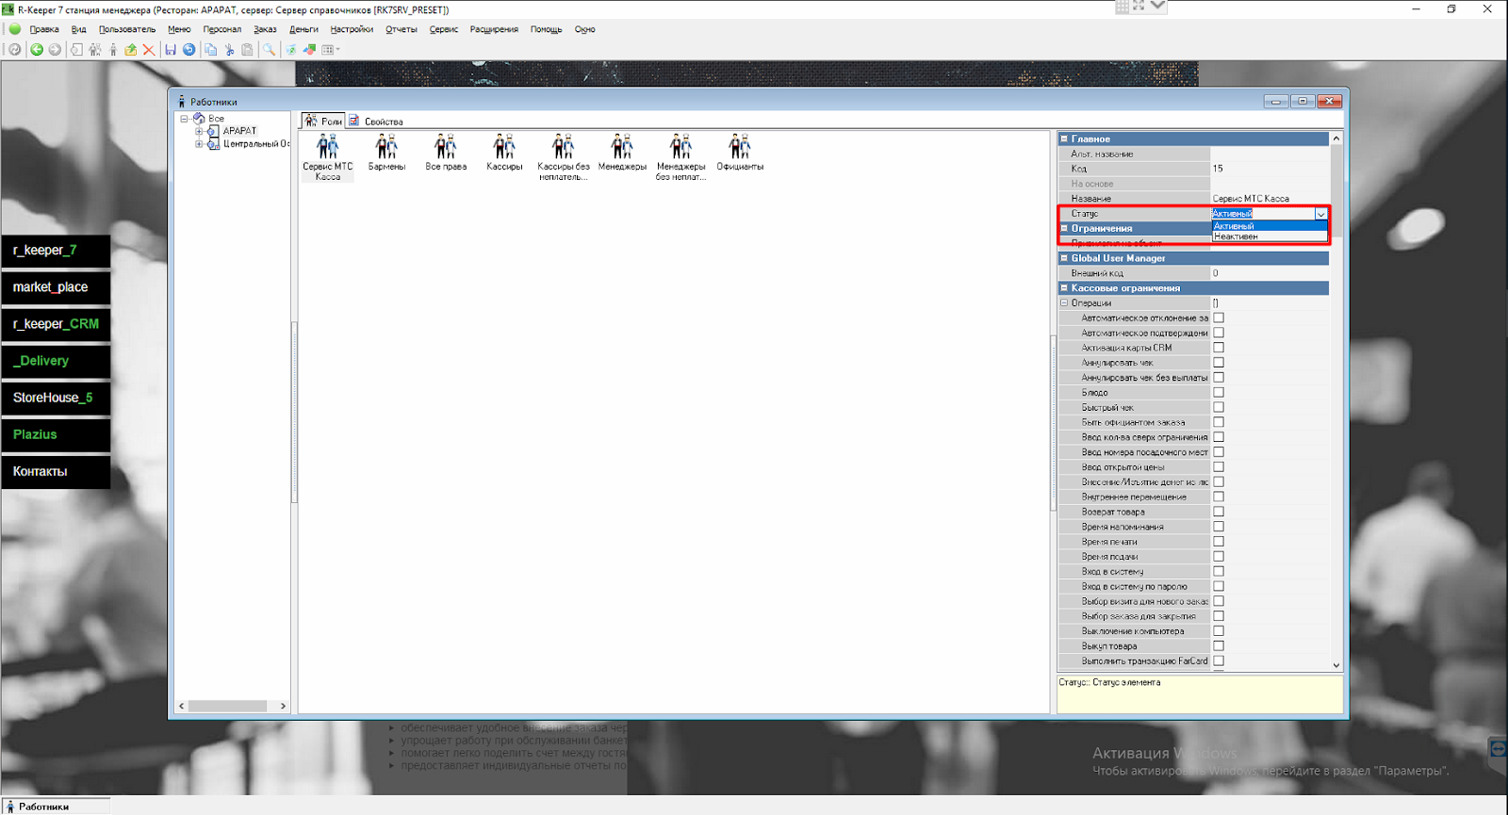This screenshot has height=815, width=1508.
Task: Click the StoreHouse_5 sidebar button
Action: tap(56, 398)
